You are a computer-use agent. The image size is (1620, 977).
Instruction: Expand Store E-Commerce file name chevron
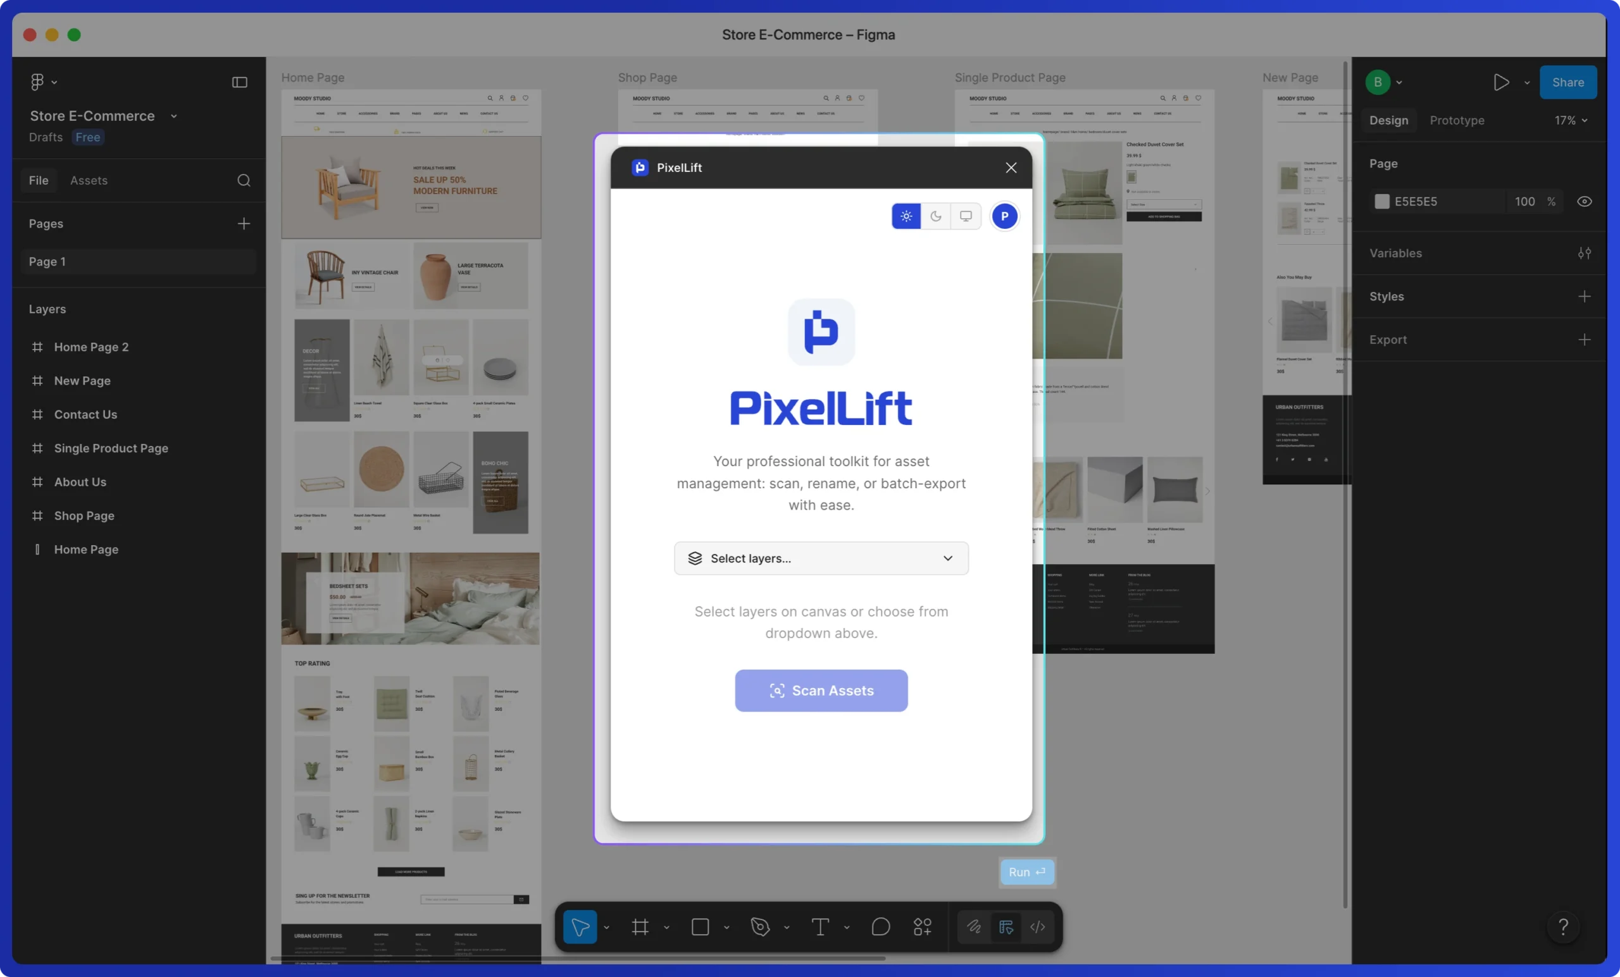(x=173, y=116)
